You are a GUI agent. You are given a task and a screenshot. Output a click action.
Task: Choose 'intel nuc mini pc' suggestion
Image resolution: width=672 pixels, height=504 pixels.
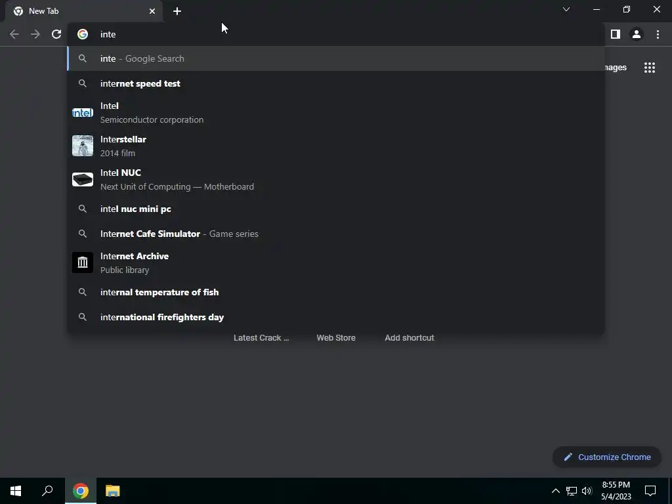(336, 209)
